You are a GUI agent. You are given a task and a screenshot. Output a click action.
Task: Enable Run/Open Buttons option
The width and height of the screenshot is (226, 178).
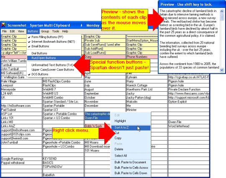pos(54,58)
